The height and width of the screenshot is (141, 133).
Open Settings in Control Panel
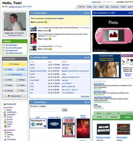pos(21,80)
